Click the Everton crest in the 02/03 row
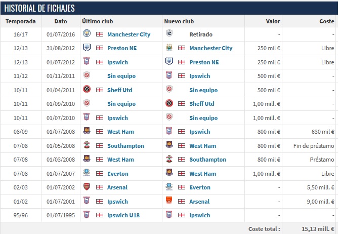 tap(169, 187)
